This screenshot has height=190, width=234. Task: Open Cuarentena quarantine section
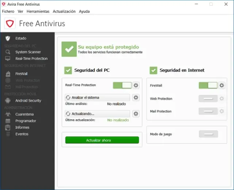pos(24,114)
